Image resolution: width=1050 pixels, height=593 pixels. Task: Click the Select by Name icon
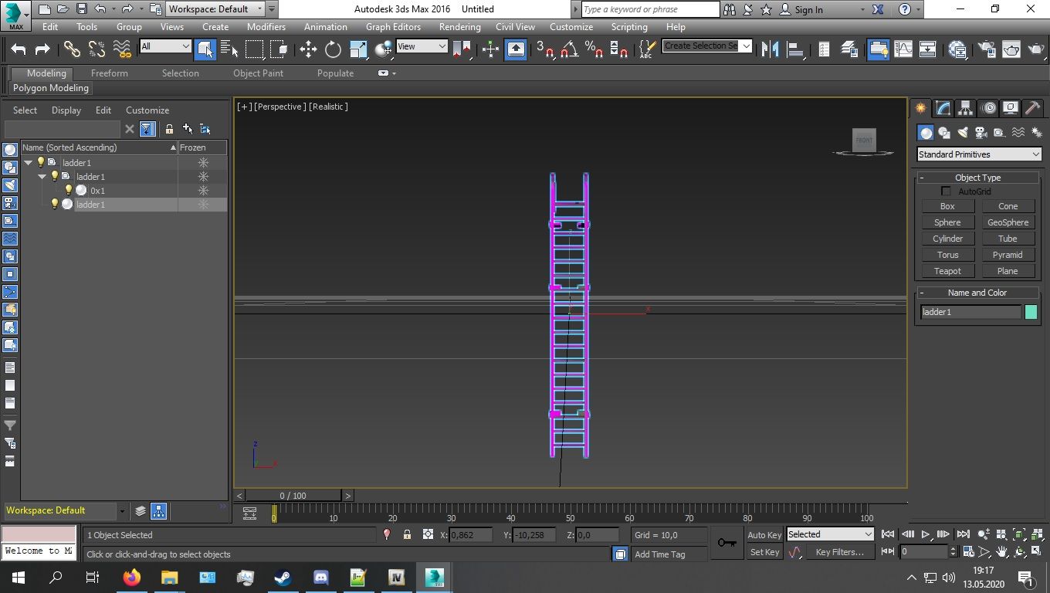click(x=229, y=49)
